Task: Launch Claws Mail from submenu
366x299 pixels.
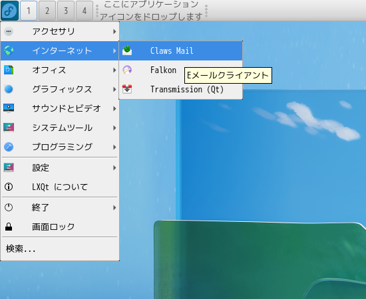Action: tap(180, 50)
